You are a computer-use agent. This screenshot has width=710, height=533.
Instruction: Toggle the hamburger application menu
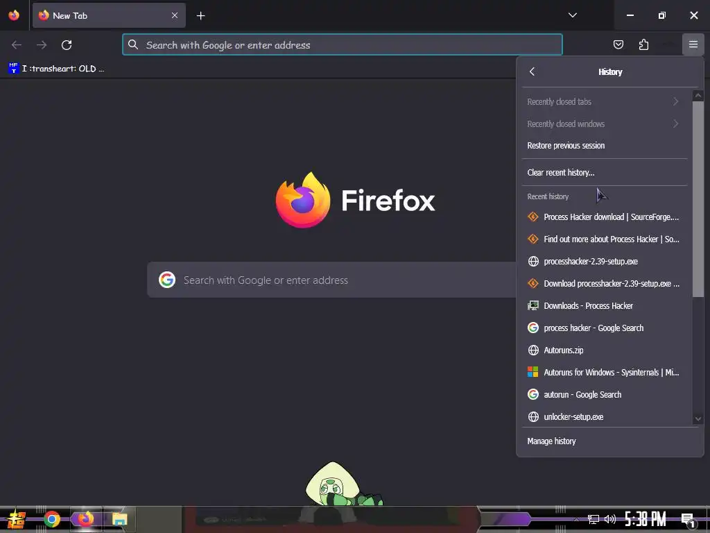click(693, 44)
